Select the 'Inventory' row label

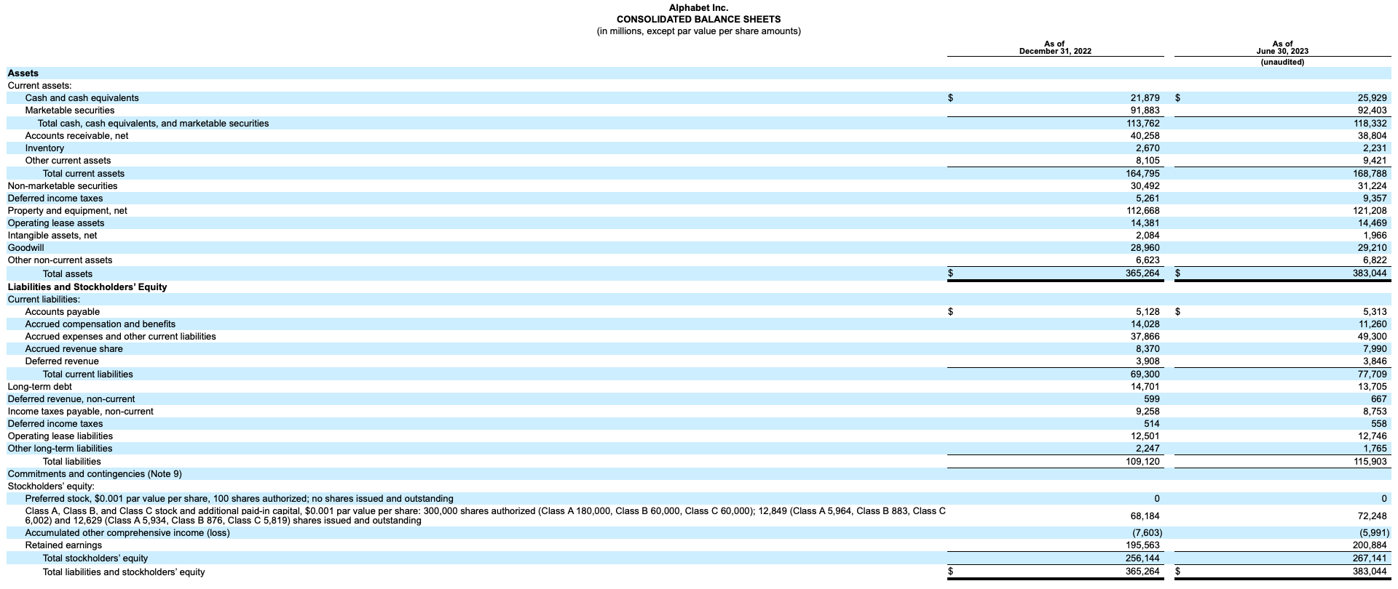tap(44, 148)
